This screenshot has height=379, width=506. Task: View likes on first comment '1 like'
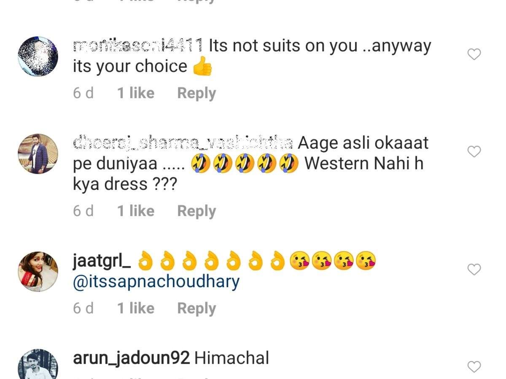point(136,93)
